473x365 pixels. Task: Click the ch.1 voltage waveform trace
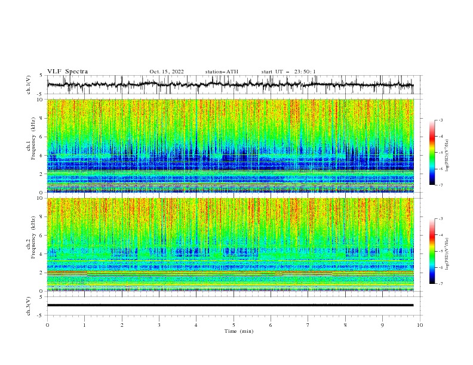pyautogui.click(x=230, y=85)
